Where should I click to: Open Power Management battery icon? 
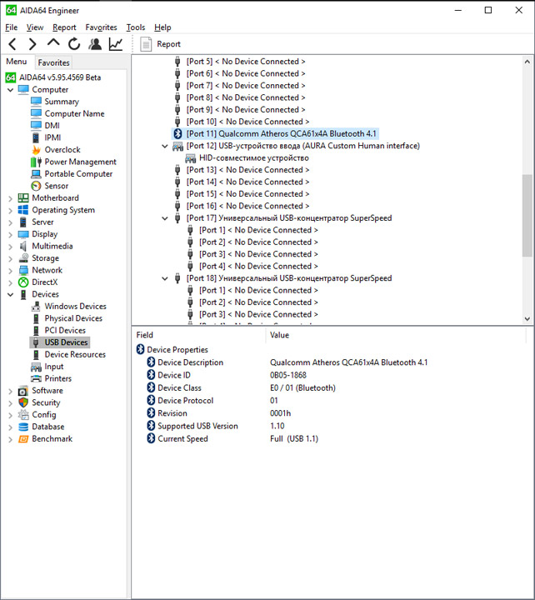pos(36,162)
